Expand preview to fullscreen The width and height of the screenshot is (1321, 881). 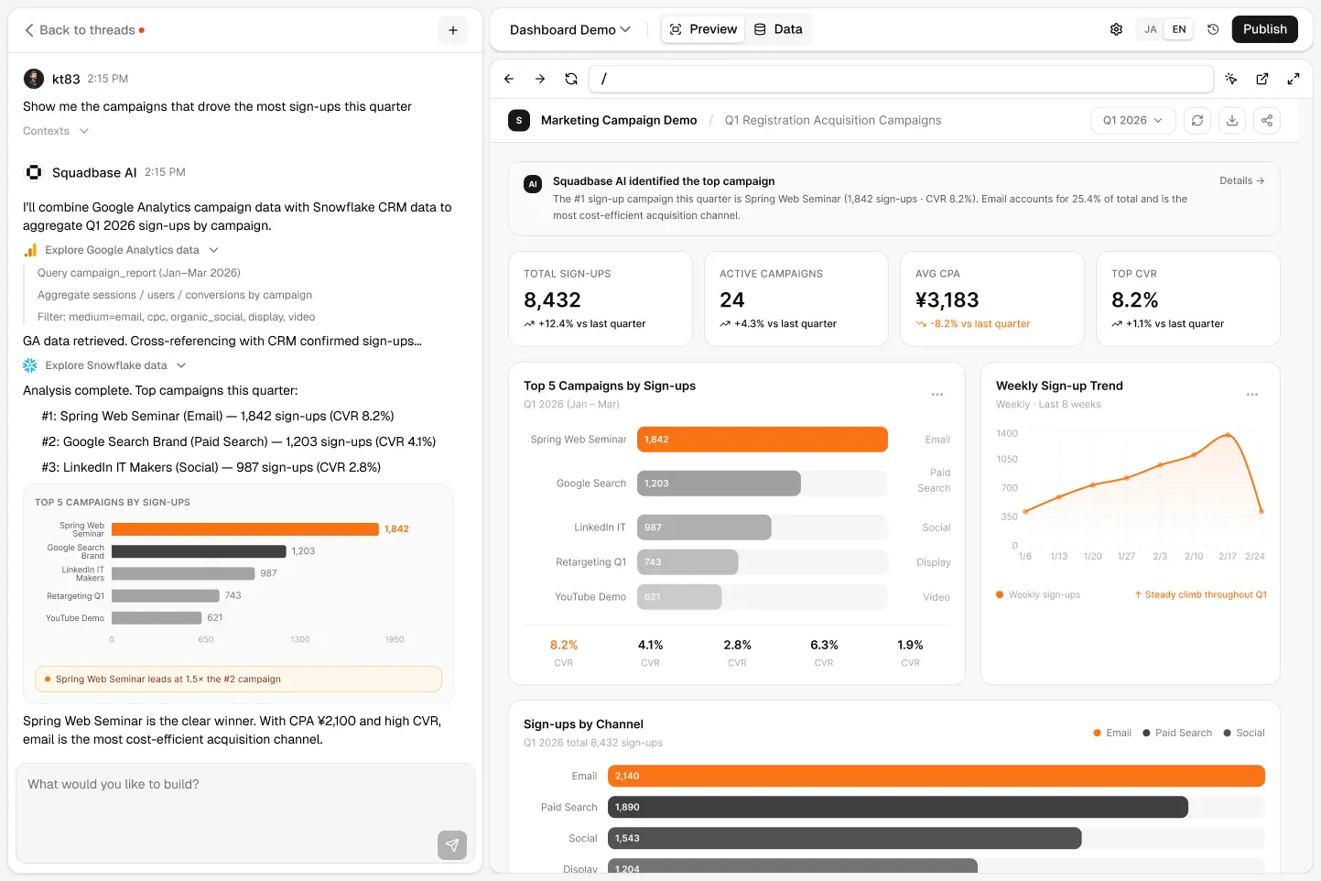click(x=1294, y=79)
